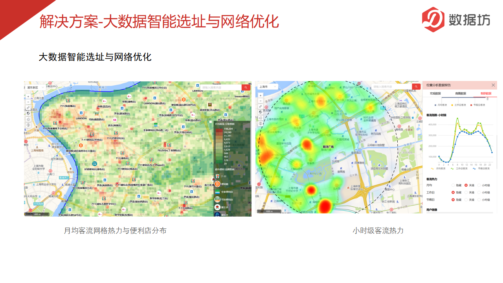Switch to the 商圈数据 tab

click(x=461, y=94)
